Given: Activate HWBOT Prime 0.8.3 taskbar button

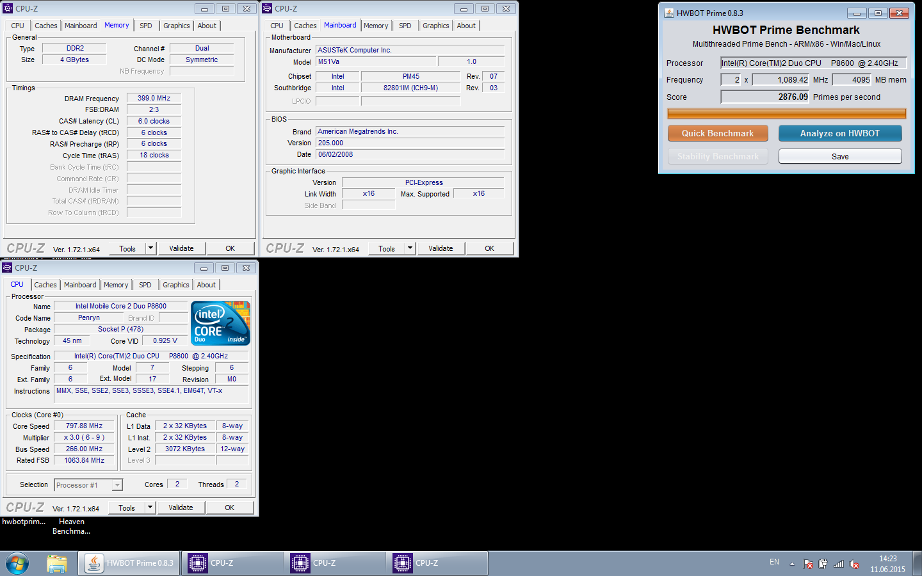Looking at the screenshot, I should click(129, 563).
